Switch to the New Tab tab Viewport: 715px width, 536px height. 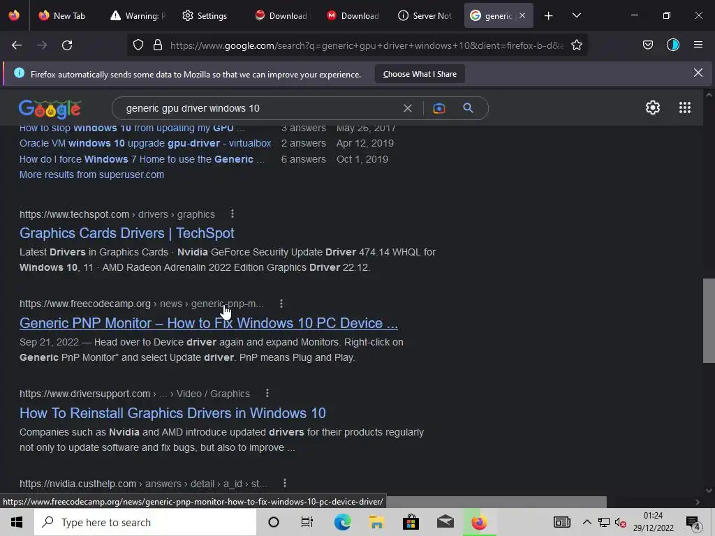click(62, 15)
